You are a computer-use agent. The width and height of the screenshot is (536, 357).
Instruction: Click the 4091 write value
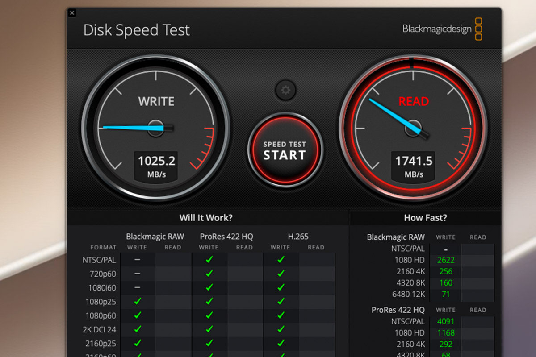[x=446, y=321]
